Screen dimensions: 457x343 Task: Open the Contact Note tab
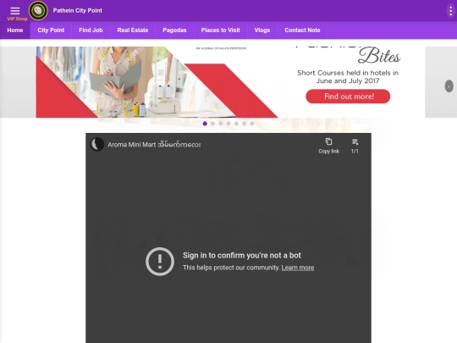coord(302,30)
